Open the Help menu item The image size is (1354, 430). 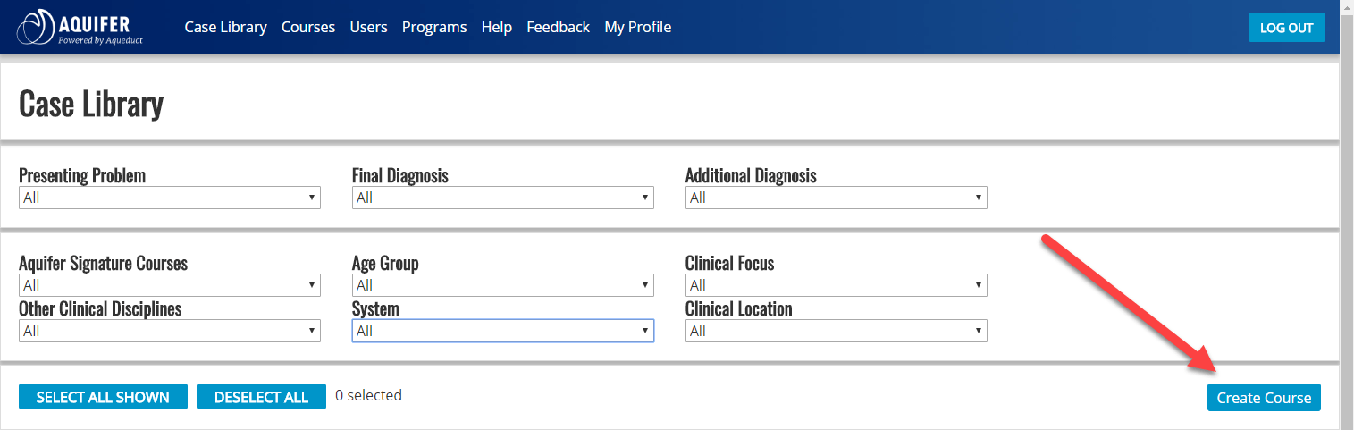point(496,27)
